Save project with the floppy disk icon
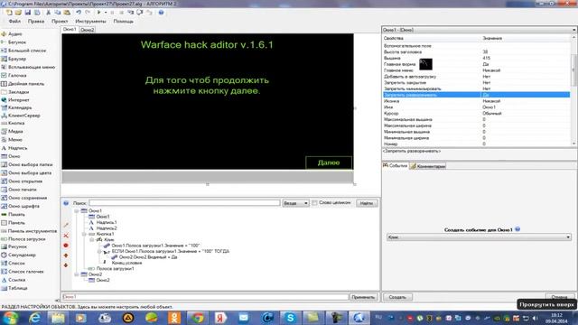578x325 pixels. pos(28,13)
